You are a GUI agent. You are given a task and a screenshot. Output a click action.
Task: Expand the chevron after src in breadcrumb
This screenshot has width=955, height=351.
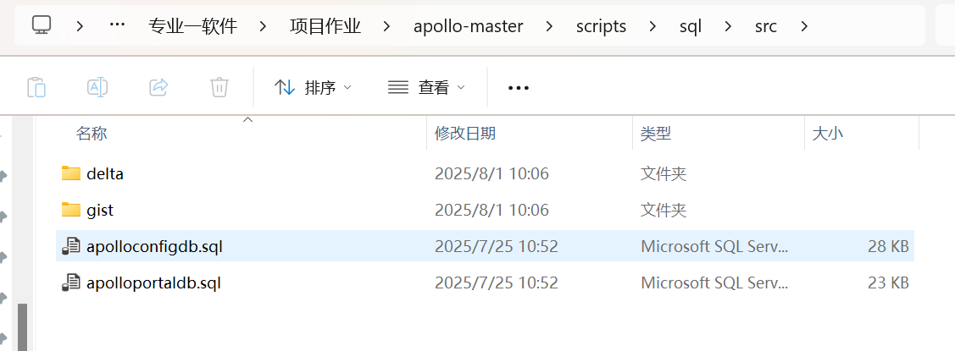[804, 26]
